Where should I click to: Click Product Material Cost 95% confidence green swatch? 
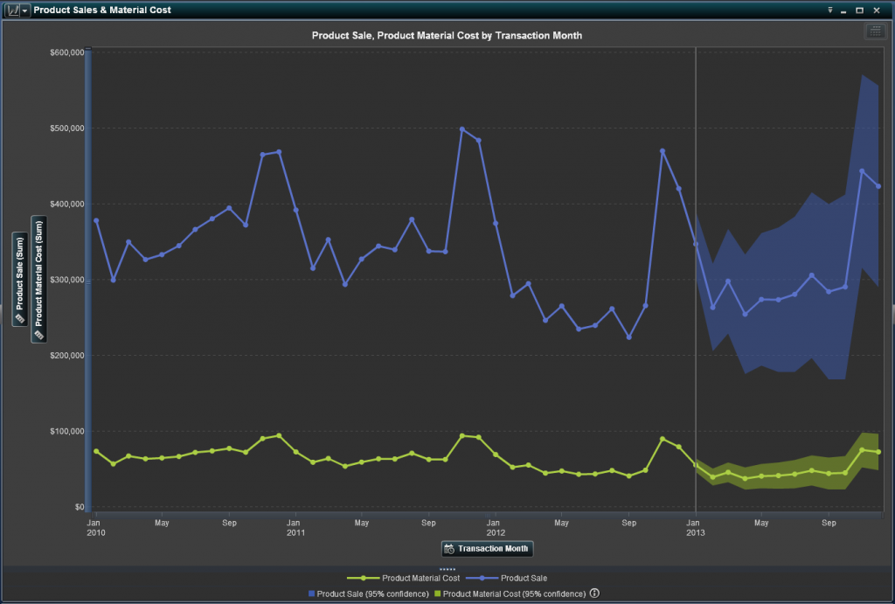click(437, 594)
